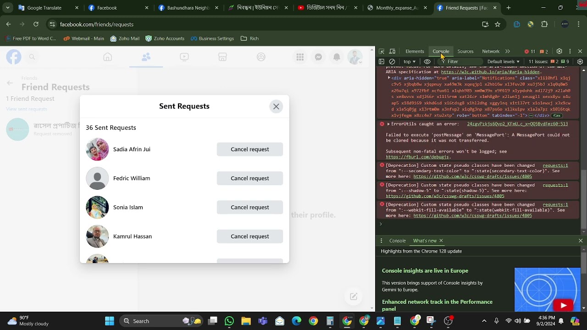Image resolution: width=587 pixels, height=330 pixels.
Task: Show hidden system tray icons chevron
Action: [x=484, y=321]
